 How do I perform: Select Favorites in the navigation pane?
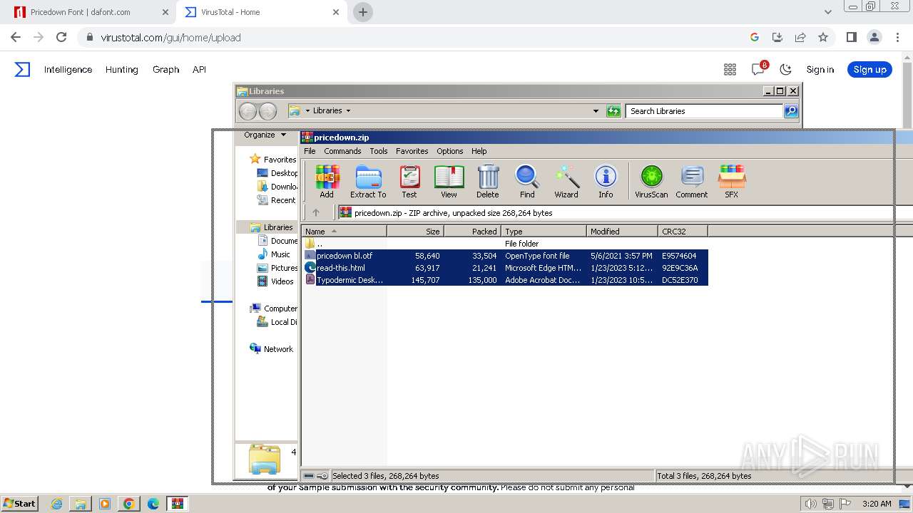[272, 160]
